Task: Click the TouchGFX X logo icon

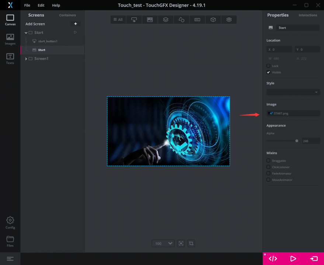Action: point(10,5)
